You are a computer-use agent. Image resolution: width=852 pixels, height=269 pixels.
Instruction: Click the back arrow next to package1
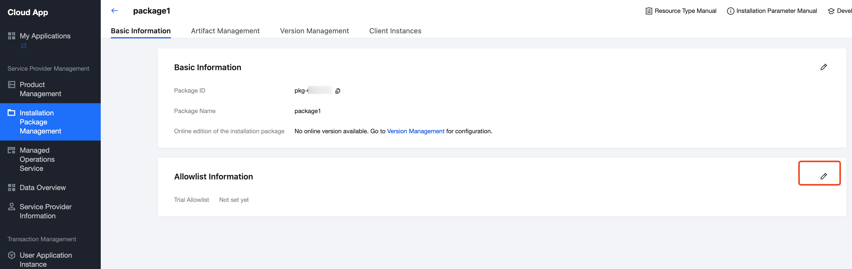coord(114,11)
